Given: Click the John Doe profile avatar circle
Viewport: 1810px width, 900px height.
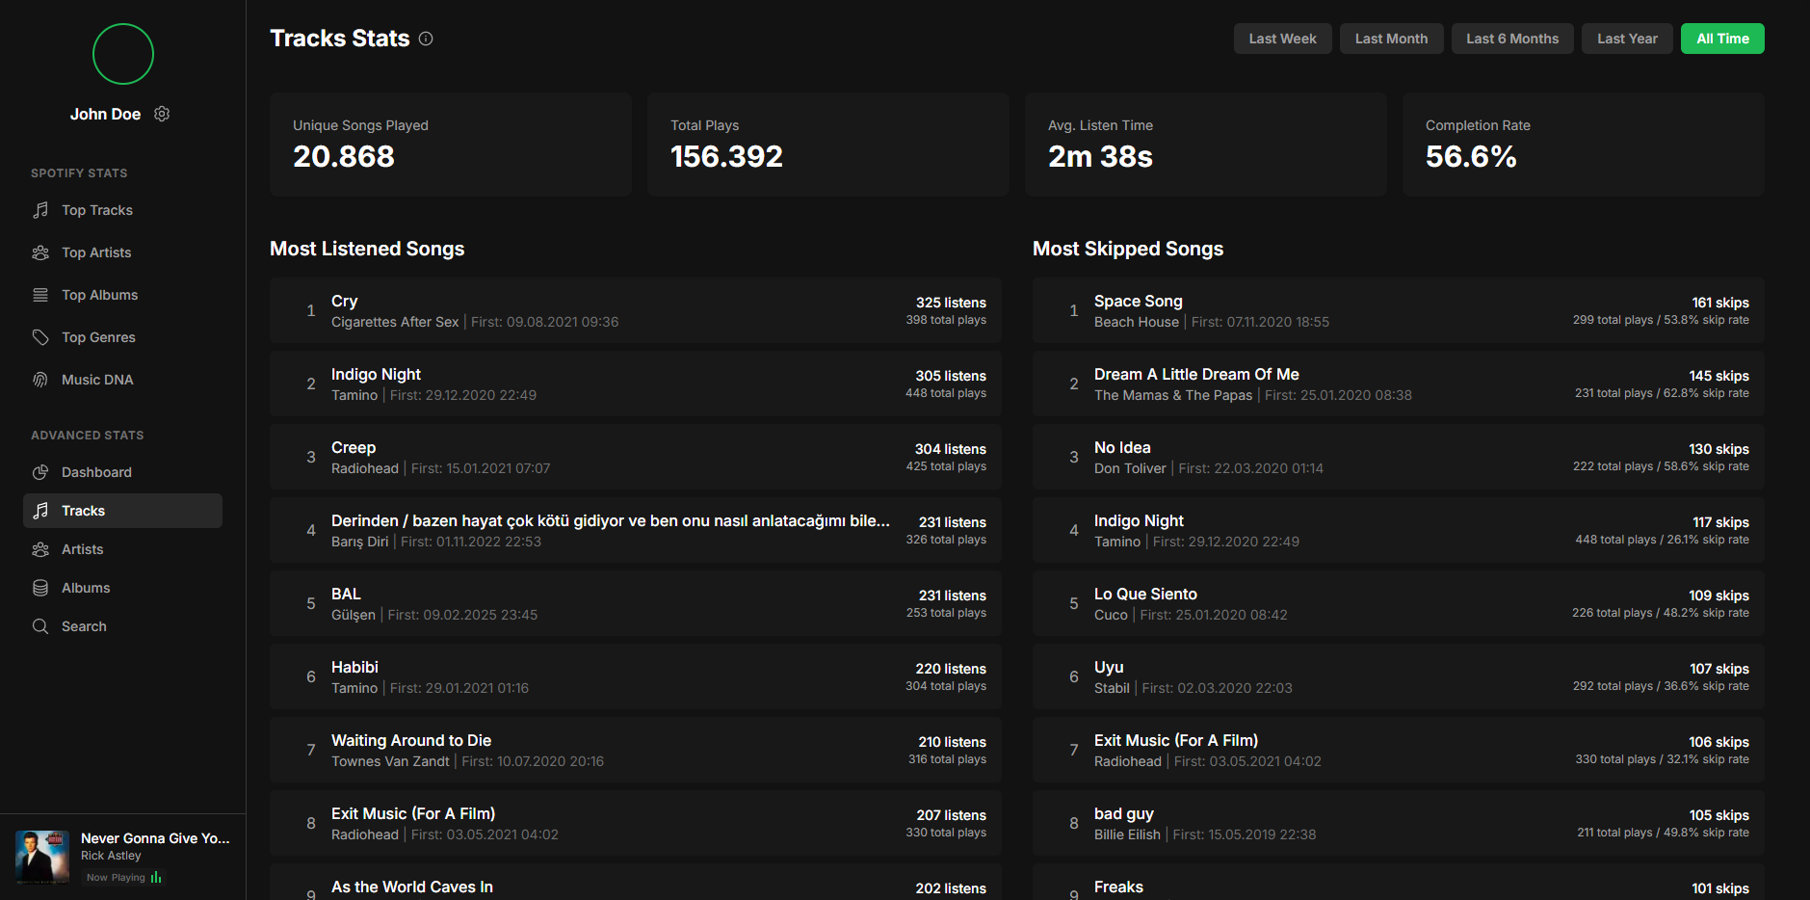Looking at the screenshot, I should [123, 54].
